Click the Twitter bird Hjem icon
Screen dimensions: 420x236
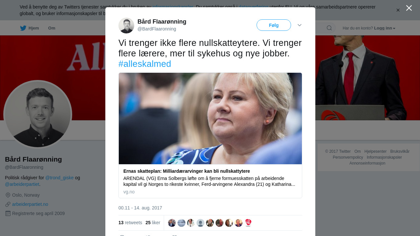tap(23, 28)
